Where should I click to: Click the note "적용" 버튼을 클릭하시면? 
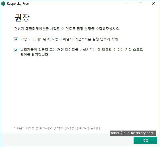click(33, 128)
